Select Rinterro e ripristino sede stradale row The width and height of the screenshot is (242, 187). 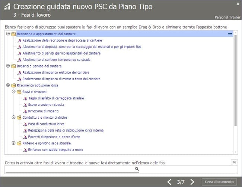47,143
